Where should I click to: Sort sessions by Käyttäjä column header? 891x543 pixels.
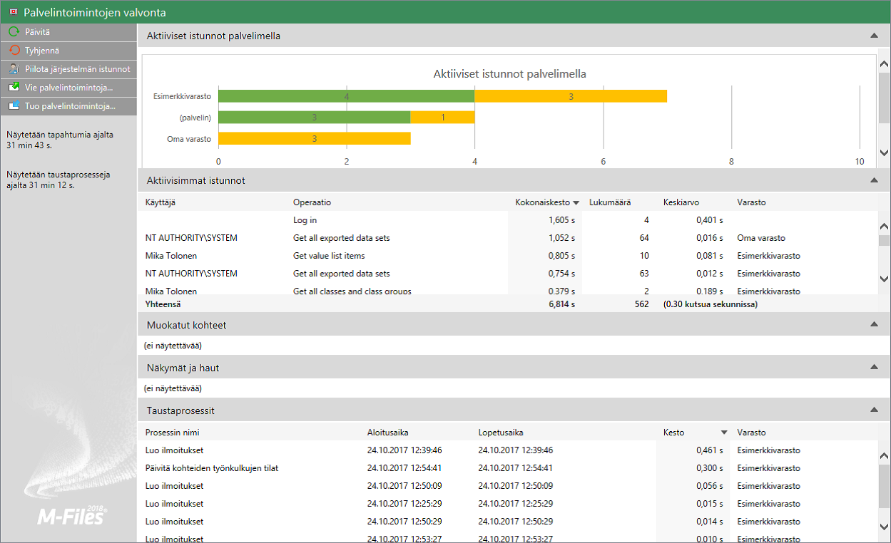(x=161, y=202)
